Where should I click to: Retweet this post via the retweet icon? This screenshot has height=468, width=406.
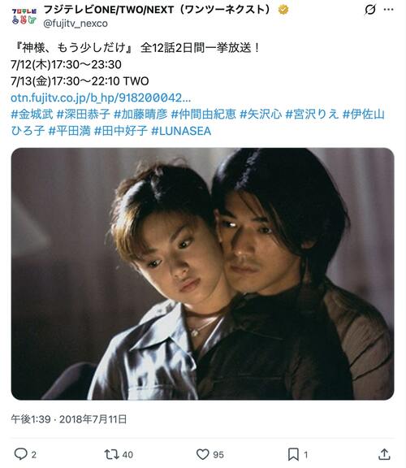[112, 454]
